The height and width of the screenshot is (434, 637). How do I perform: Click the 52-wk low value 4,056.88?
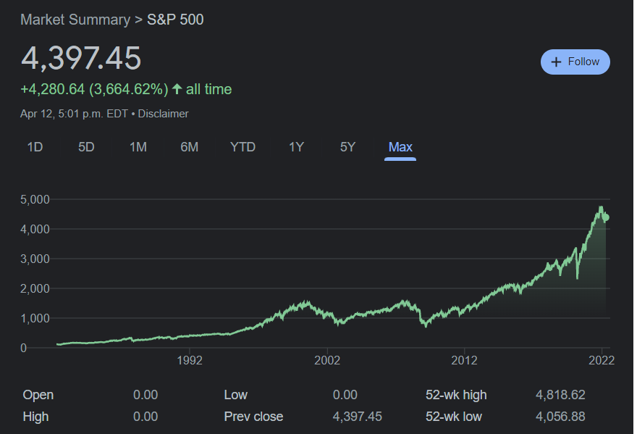pos(560,417)
